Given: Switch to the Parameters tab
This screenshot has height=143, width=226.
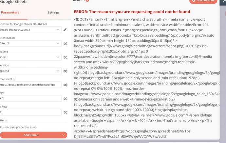Looking at the screenshot, I should tap(10, 12).
